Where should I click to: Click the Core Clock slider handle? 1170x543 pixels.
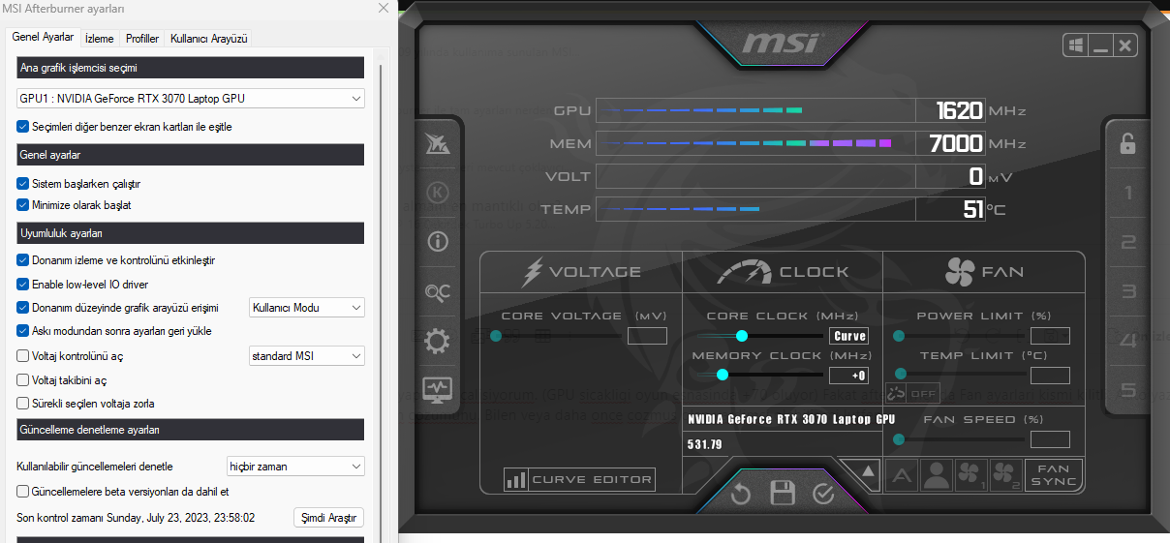742,336
